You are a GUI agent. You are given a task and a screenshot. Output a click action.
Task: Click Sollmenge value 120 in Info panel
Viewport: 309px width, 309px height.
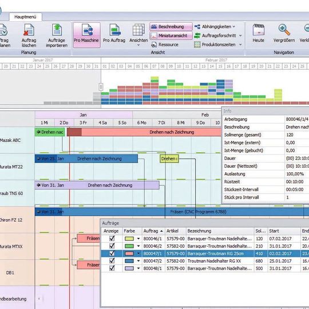pos(290,135)
